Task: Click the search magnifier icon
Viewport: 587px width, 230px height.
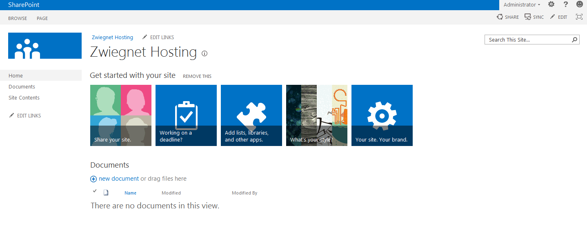Action: [x=575, y=40]
